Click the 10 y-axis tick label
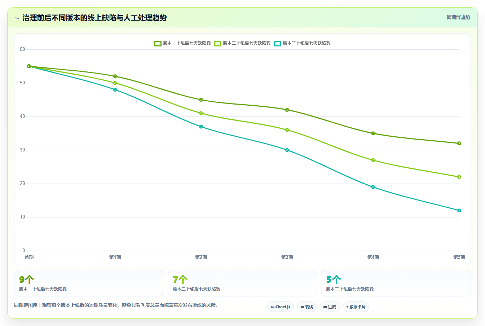The image size is (485, 326). (x=22, y=217)
